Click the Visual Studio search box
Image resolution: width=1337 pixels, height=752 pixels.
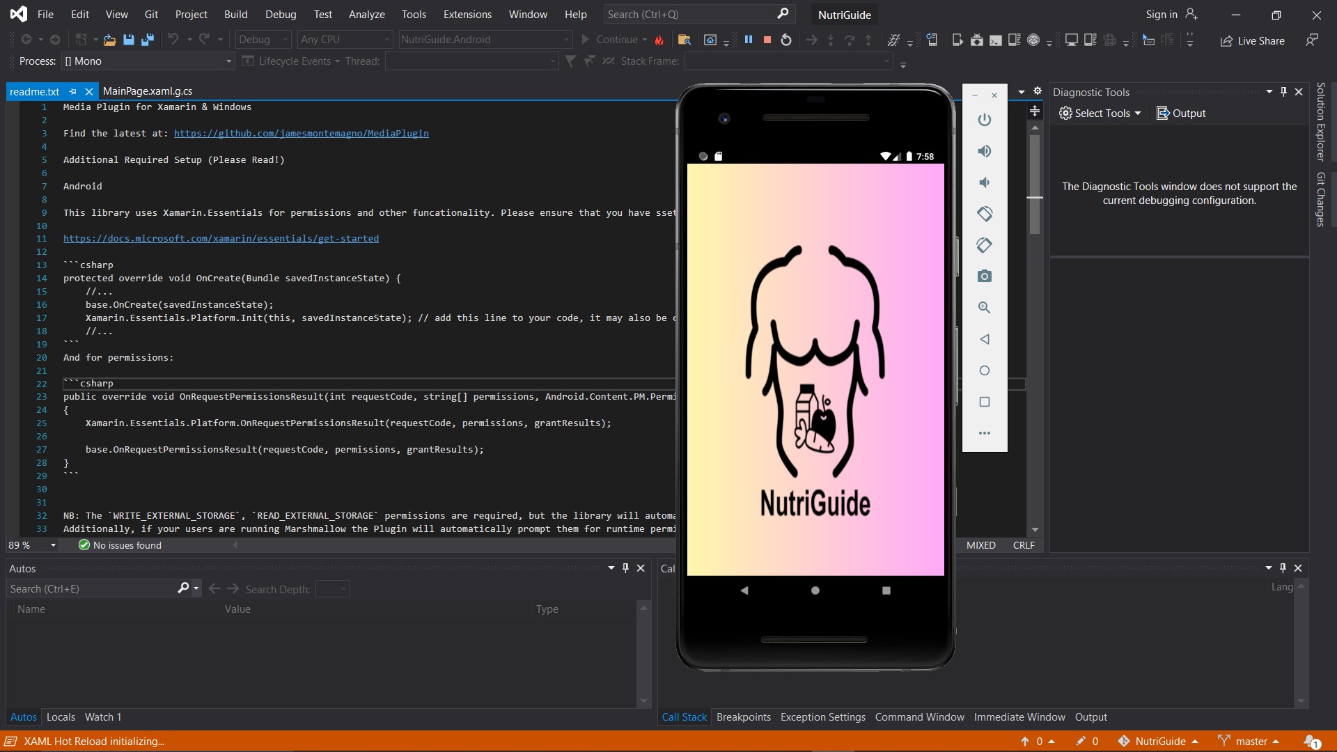(698, 14)
